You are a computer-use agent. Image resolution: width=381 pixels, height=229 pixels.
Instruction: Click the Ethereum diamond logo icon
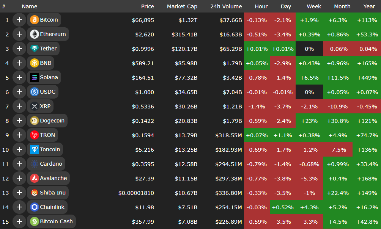click(35, 34)
